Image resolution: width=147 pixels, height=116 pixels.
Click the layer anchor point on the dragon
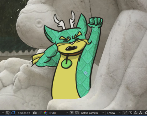point(85,73)
